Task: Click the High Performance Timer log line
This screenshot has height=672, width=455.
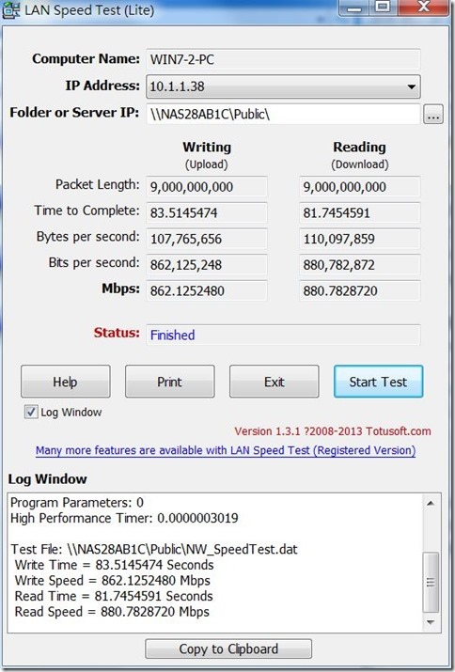Action: pos(124,518)
